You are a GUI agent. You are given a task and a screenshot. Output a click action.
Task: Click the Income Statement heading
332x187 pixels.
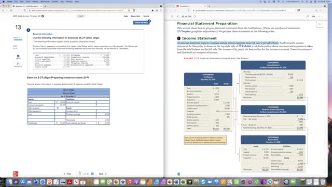coord(199,38)
